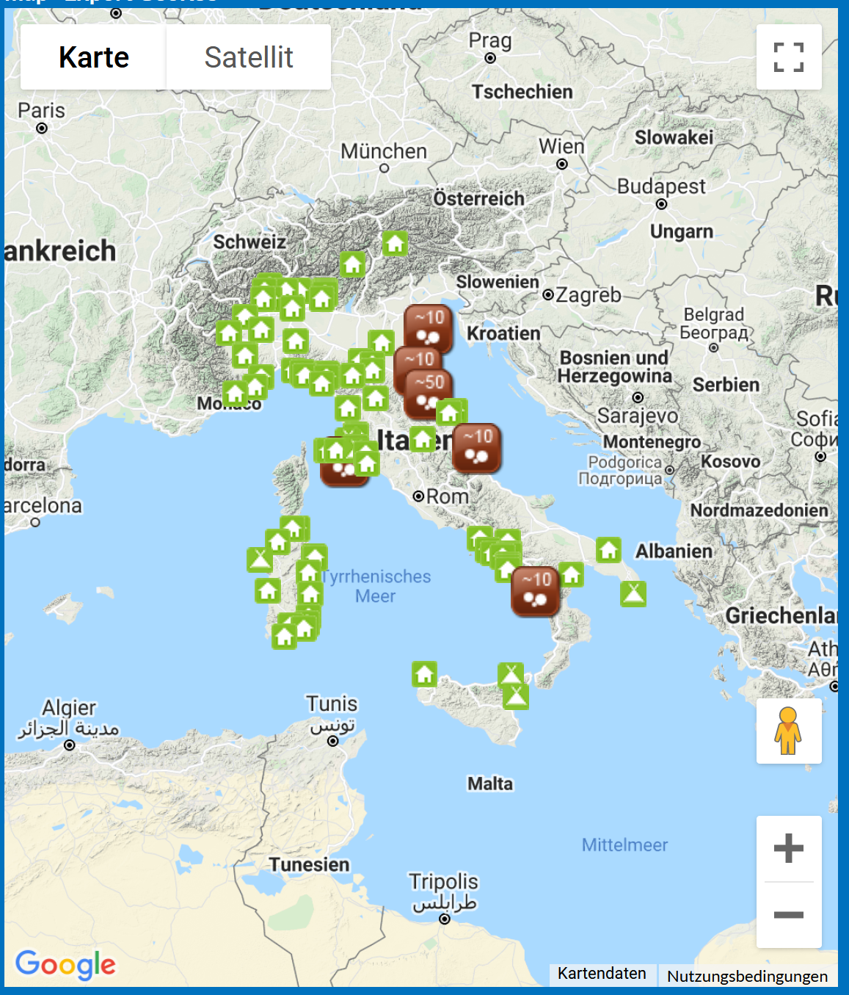The width and height of the screenshot is (849, 995).
Task: Select house marker south of Schweiz toward München
Action: click(352, 264)
